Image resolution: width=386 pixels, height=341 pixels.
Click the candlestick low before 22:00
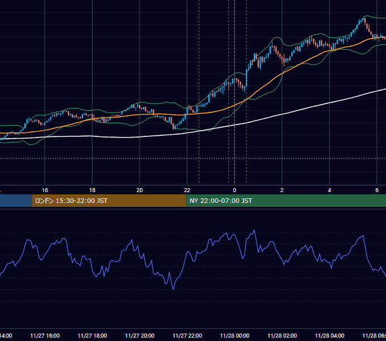[x=174, y=126]
